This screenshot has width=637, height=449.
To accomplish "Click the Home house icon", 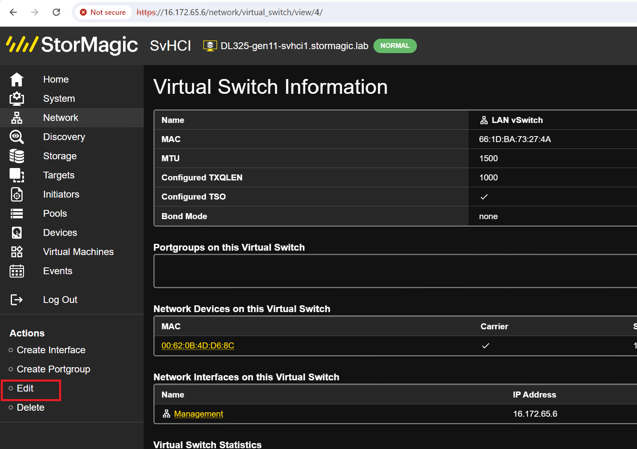I will [16, 79].
